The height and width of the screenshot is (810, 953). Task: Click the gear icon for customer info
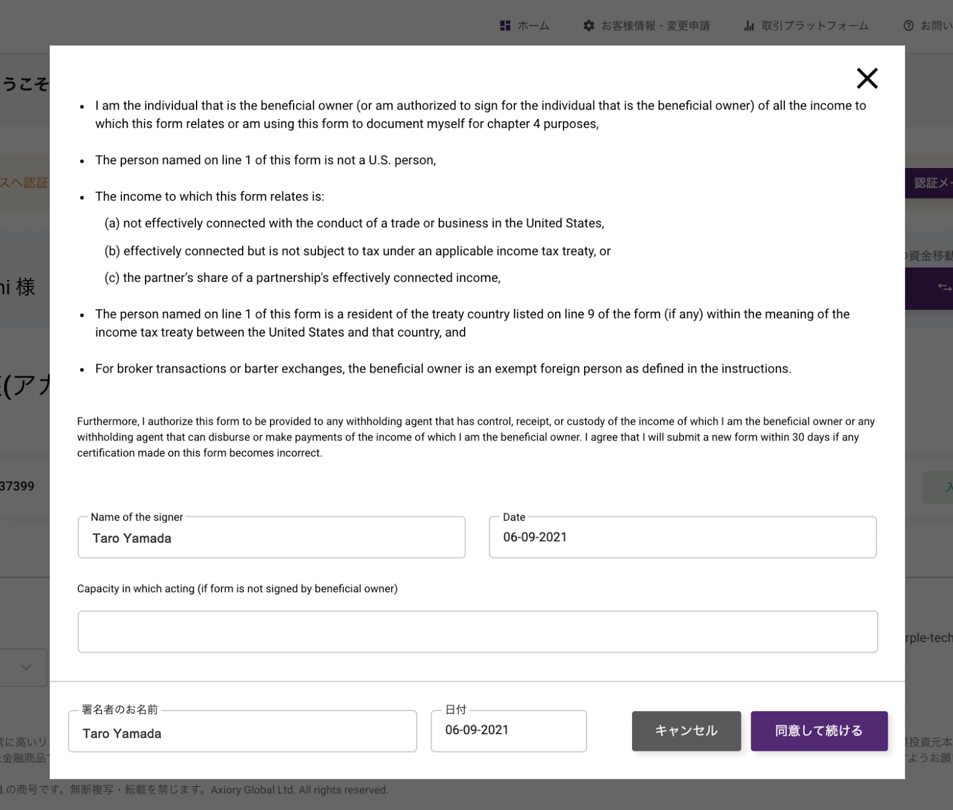(588, 26)
